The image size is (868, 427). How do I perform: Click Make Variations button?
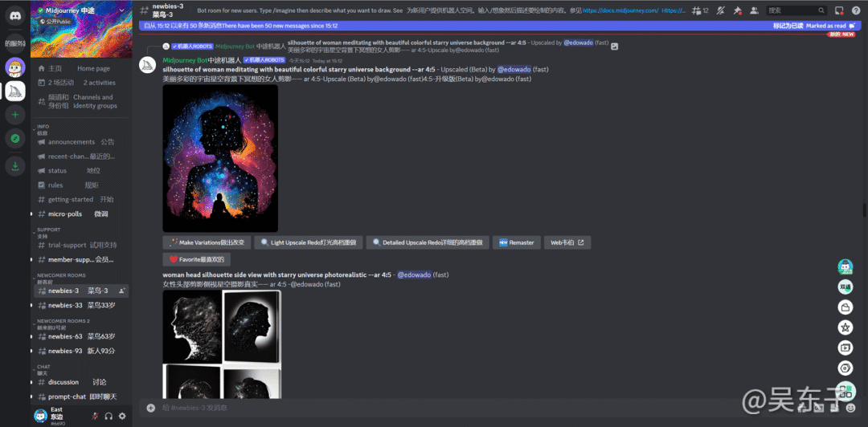[207, 242]
